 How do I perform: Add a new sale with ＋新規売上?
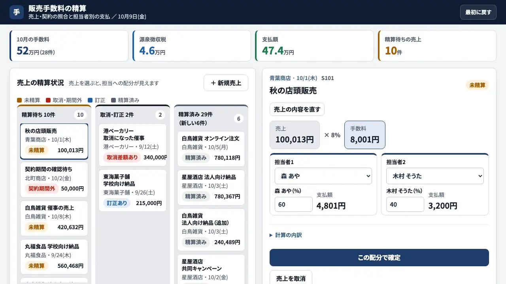coord(226,83)
